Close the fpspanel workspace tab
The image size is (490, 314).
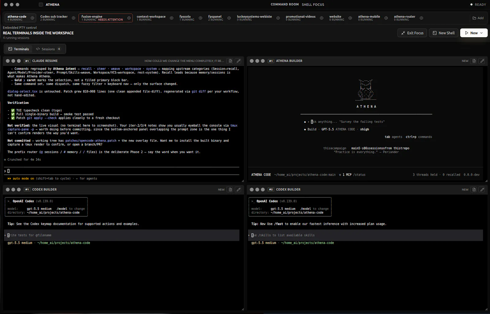[229, 18]
